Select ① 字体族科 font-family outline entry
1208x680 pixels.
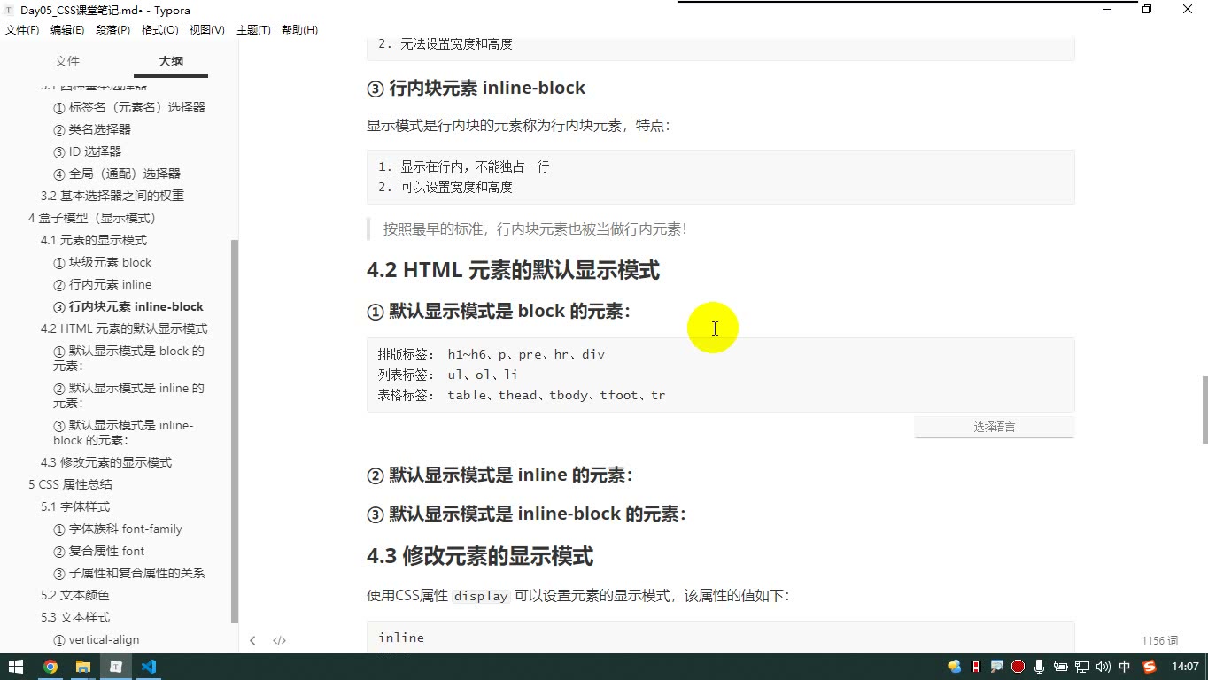tap(118, 529)
